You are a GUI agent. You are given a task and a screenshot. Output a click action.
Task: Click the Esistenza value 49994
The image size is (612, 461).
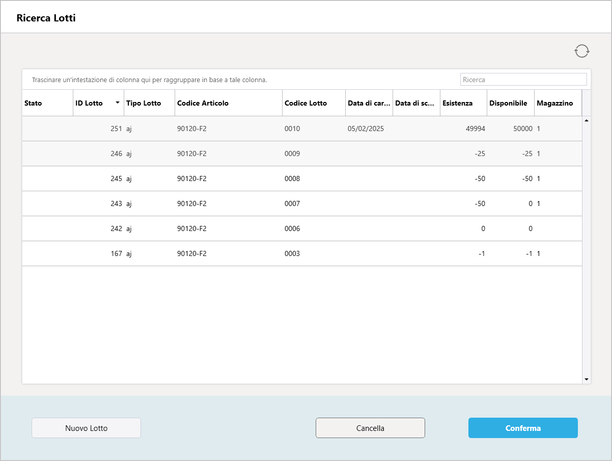click(476, 129)
